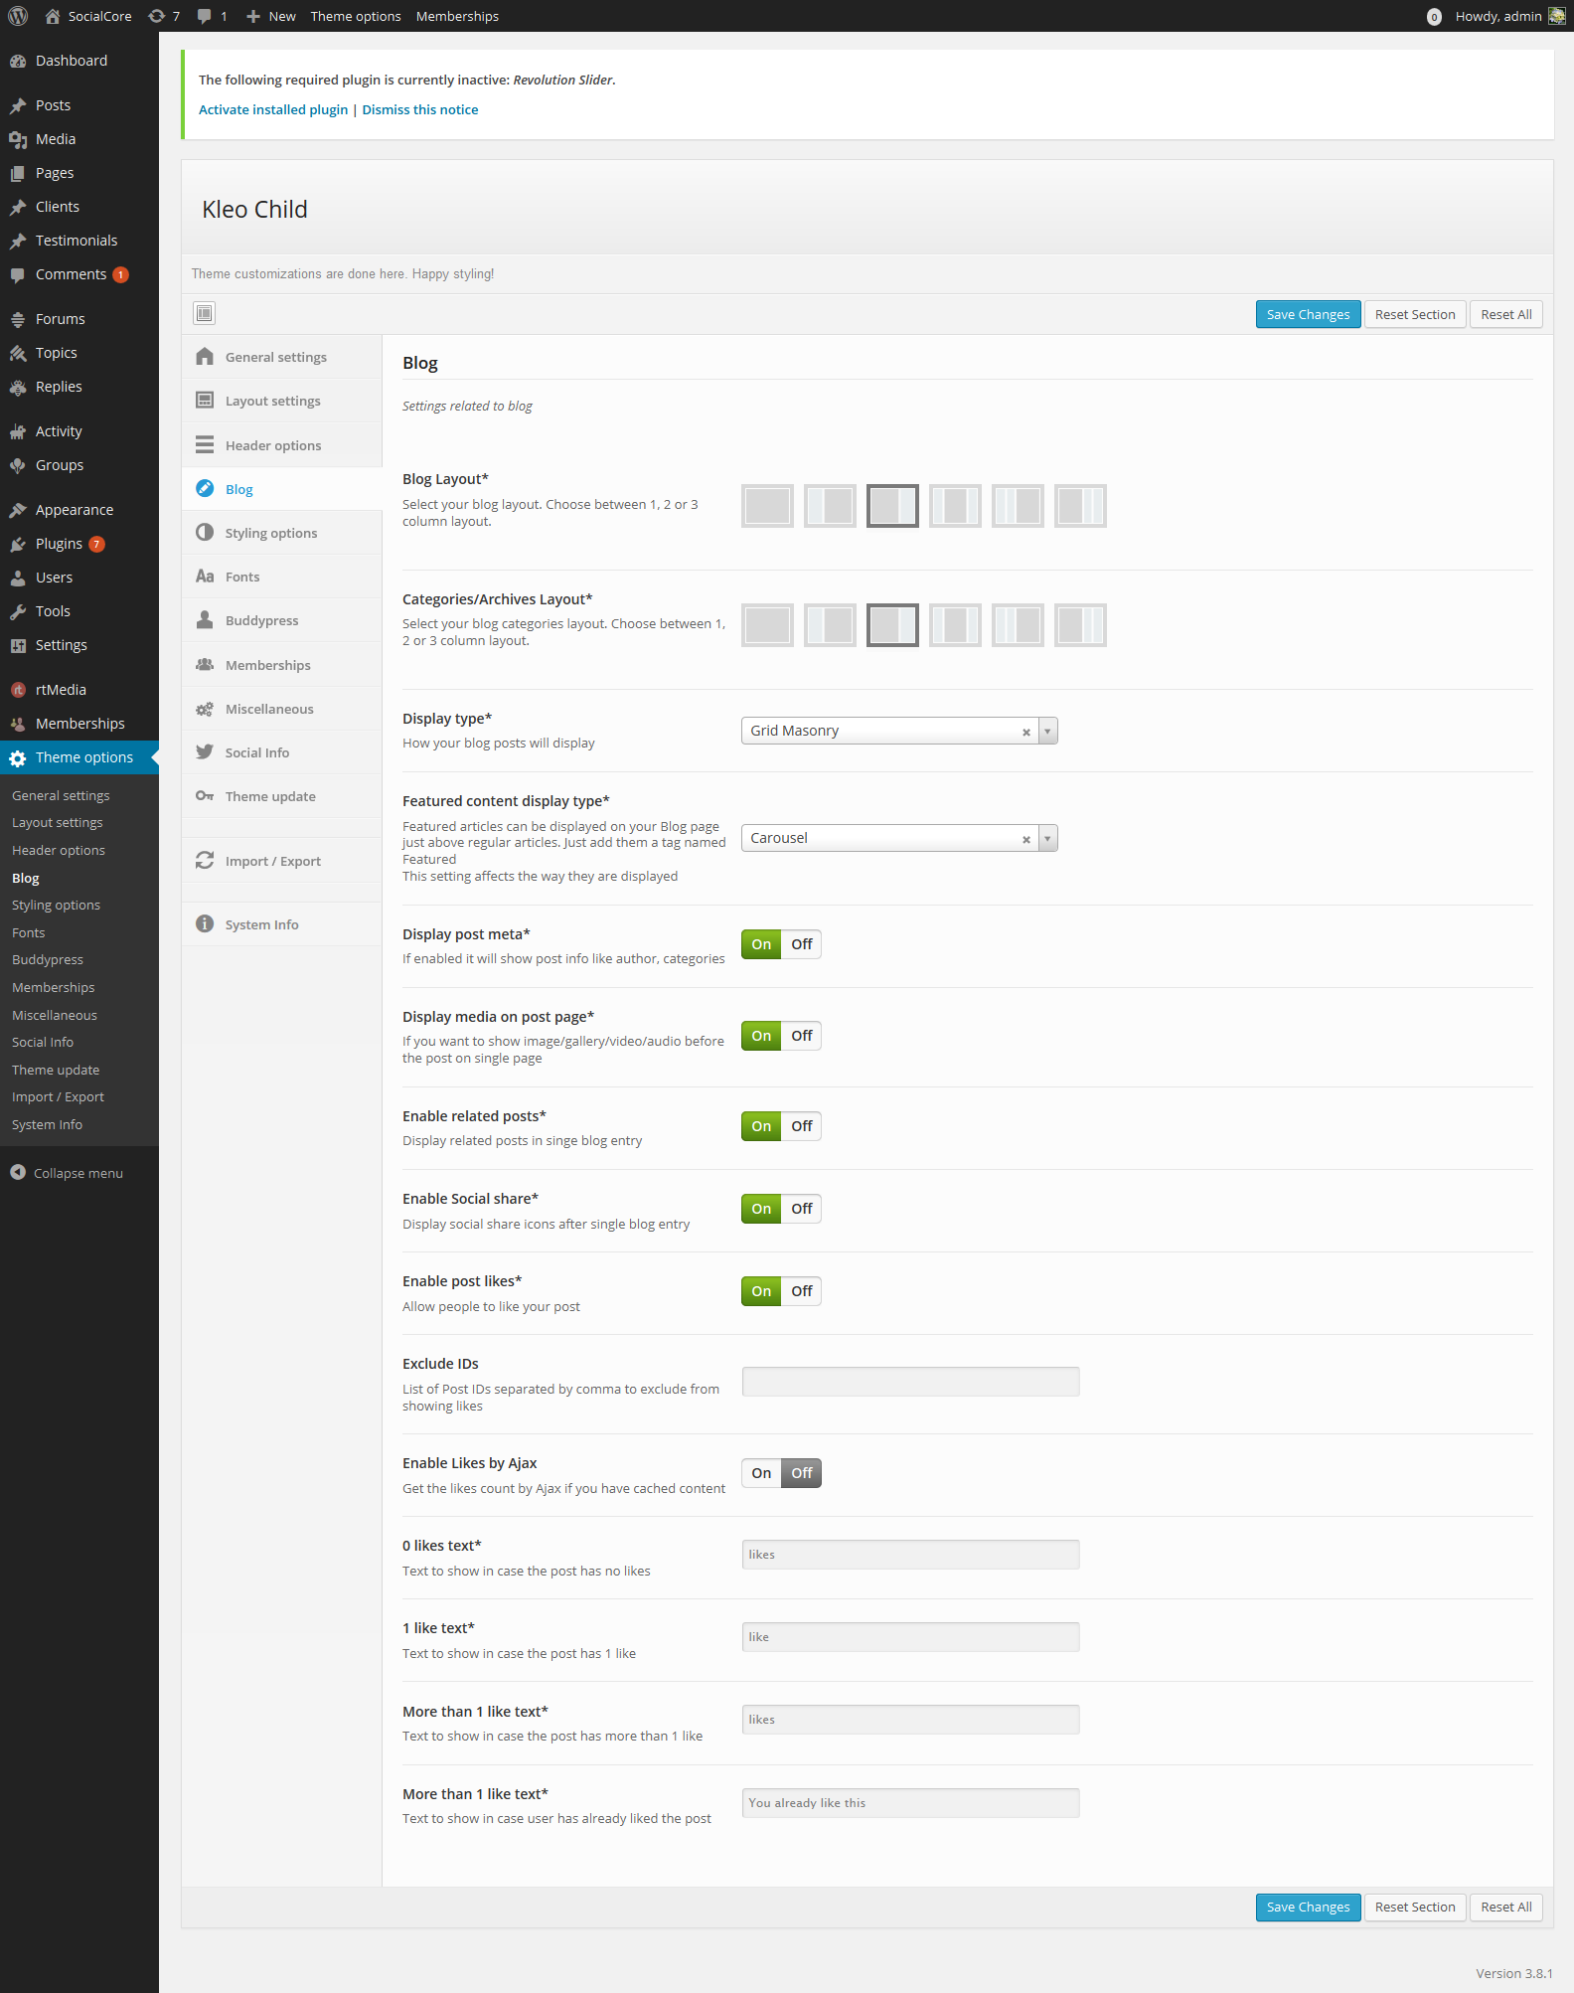Turn off Display post meta
This screenshot has width=1574, height=1993.
tap(801, 944)
